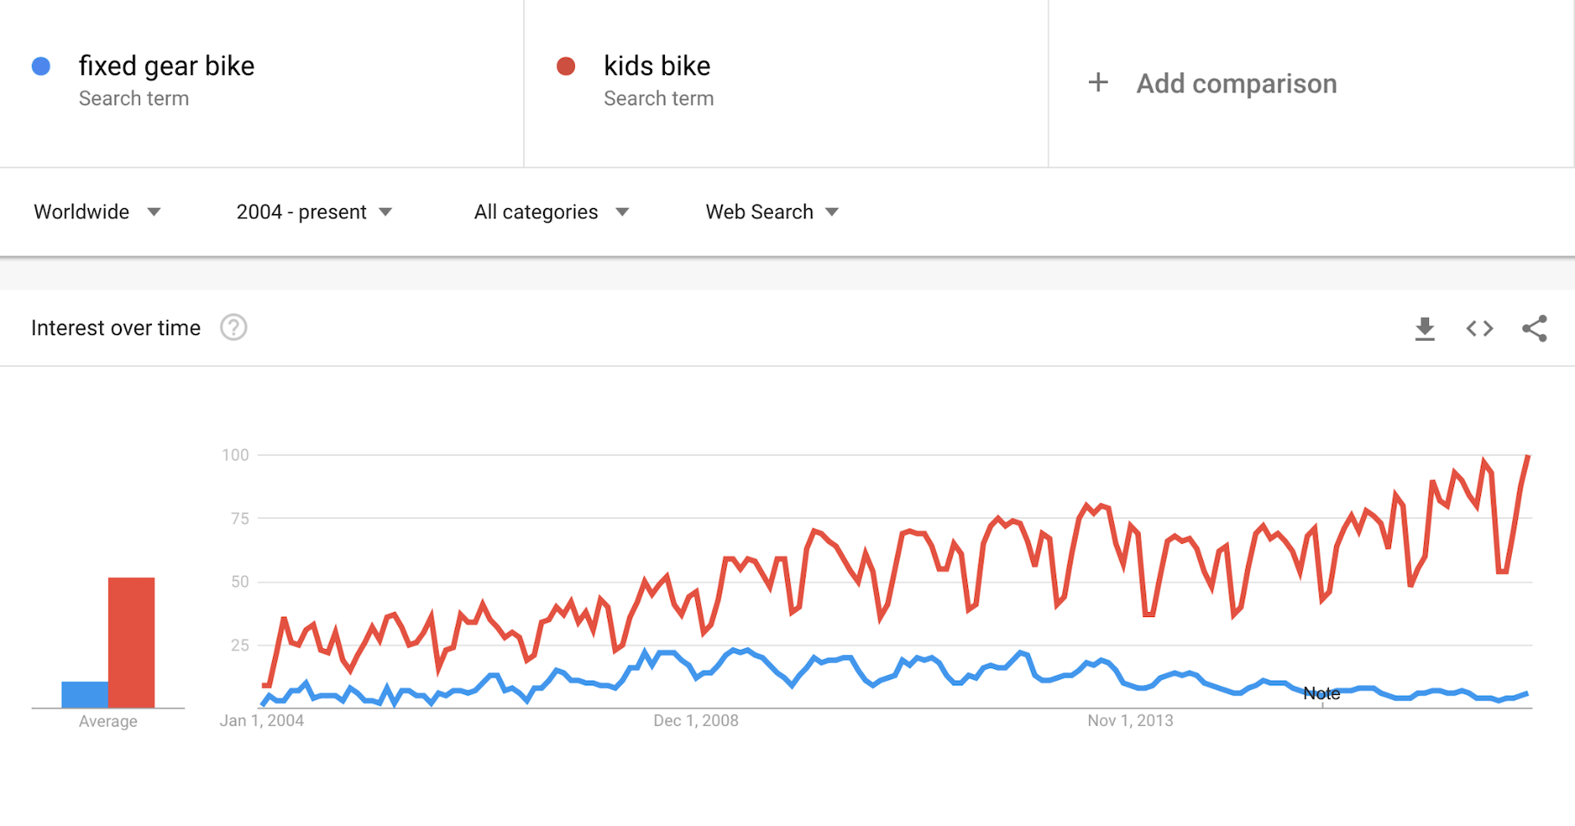Click the embed code icon
Image resolution: width=1575 pixels, height=826 pixels.
[x=1479, y=328]
